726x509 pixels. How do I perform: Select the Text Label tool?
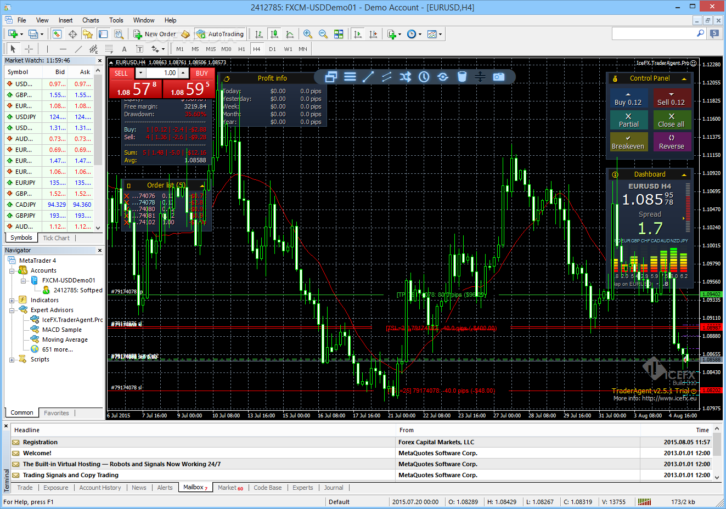[140, 49]
